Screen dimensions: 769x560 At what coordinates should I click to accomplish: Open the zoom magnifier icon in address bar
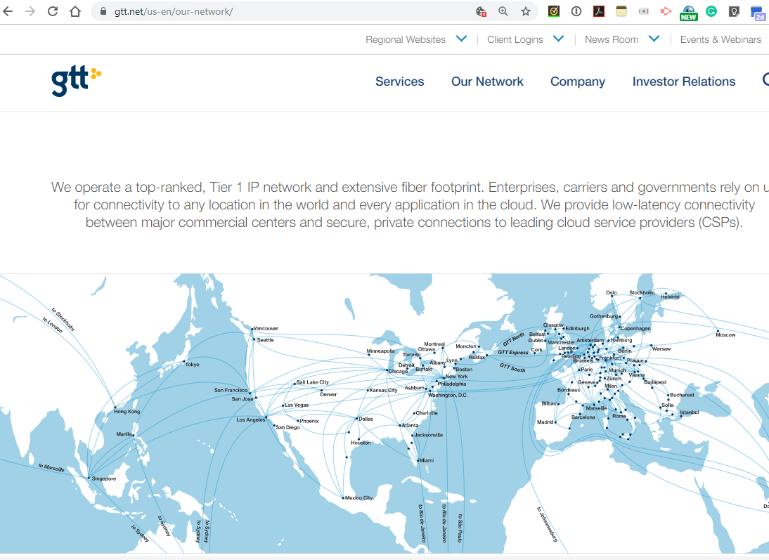[x=503, y=11]
